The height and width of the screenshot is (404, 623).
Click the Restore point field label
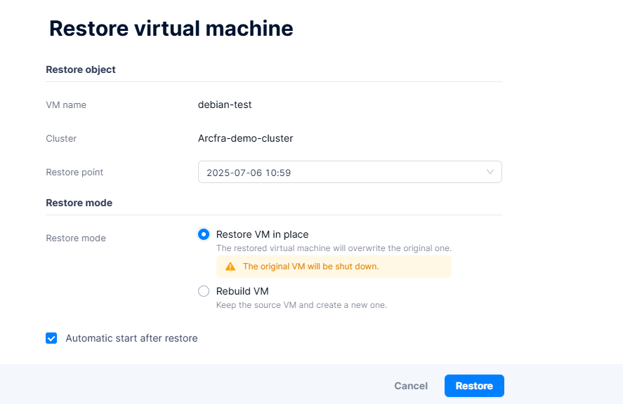74,172
